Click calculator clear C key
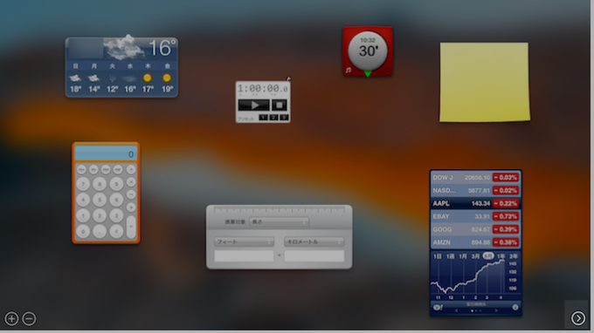The image size is (594, 333). coord(116,231)
